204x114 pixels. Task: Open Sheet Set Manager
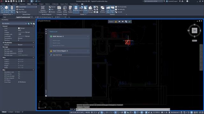(x=91, y=9)
